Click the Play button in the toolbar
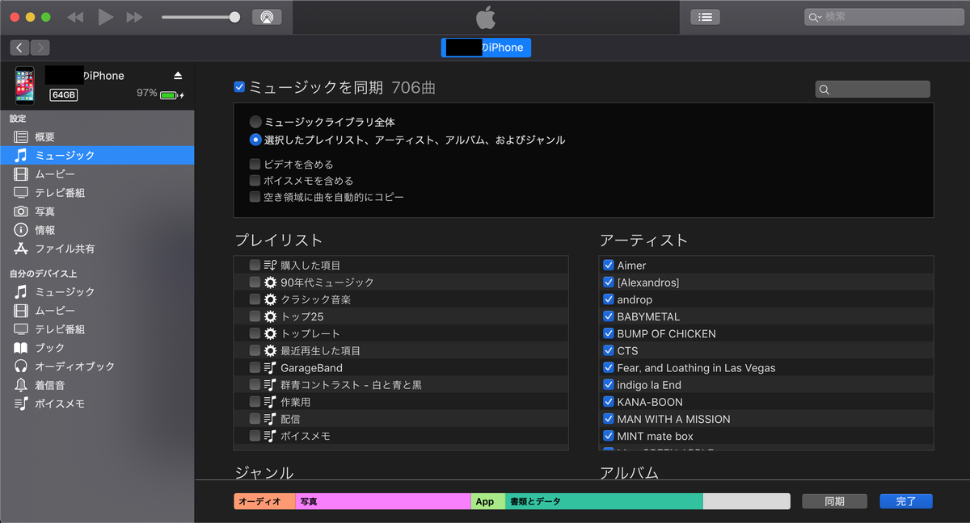 pyautogui.click(x=105, y=16)
